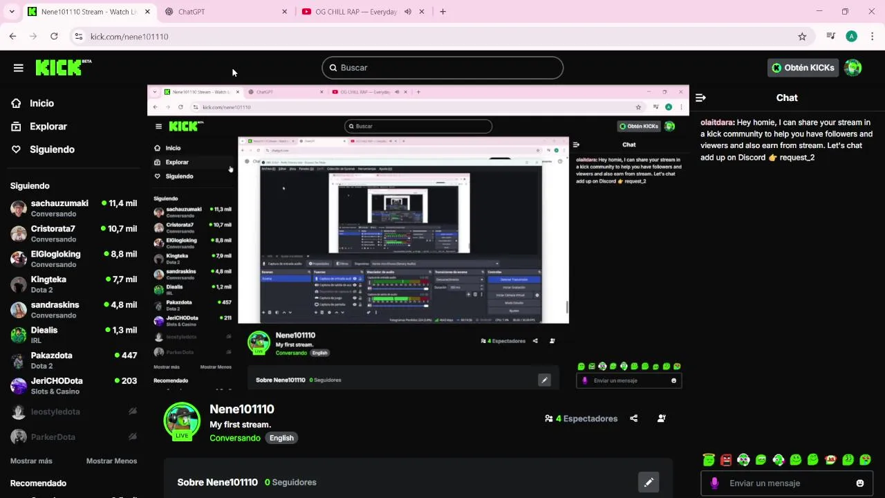The height and width of the screenshot is (498, 885).
Task: Go back in browser history
Action: (x=13, y=37)
